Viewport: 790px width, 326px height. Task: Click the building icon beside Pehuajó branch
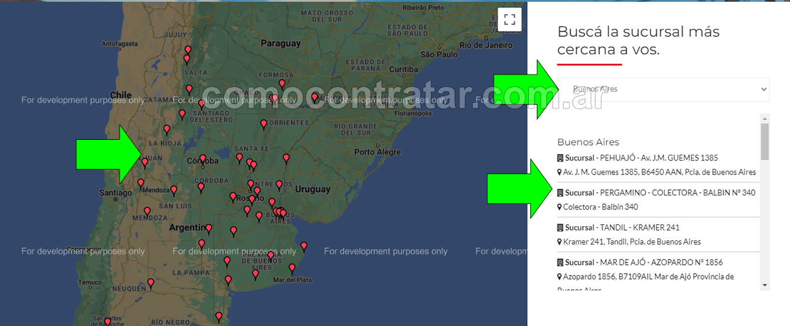(x=560, y=158)
